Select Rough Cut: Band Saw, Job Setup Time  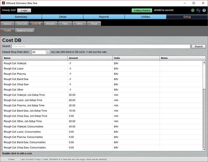click(x=103, y=111)
